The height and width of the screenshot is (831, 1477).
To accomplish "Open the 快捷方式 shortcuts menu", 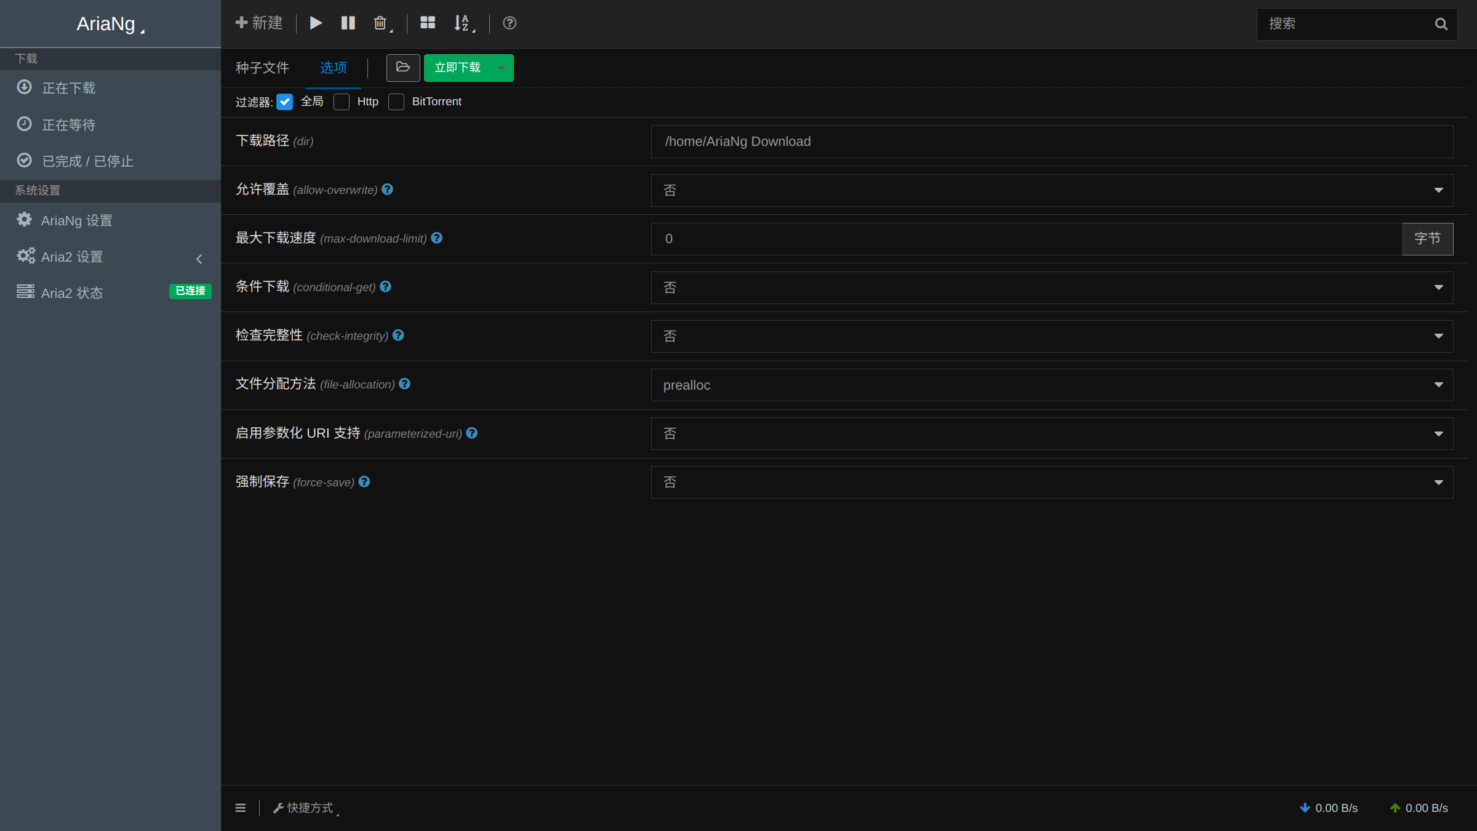I will (306, 808).
